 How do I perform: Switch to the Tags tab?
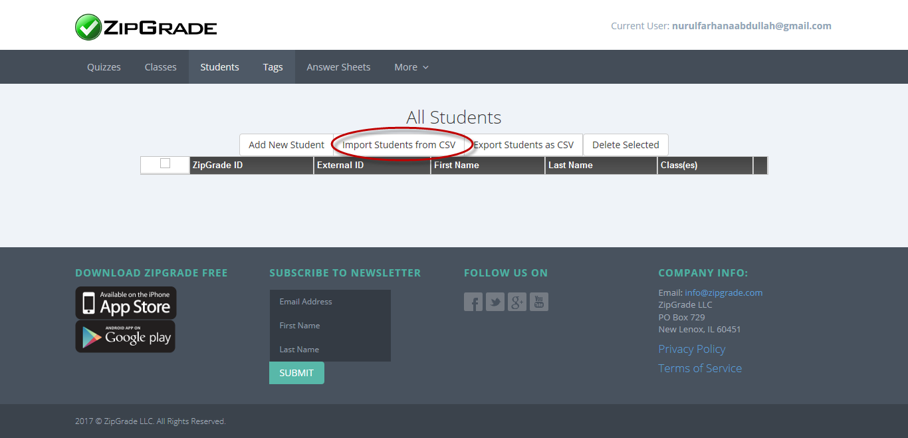[273, 67]
